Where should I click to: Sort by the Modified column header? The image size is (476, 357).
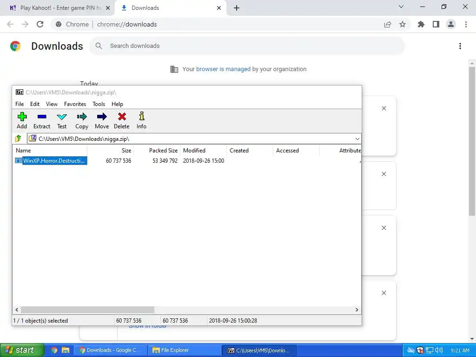pos(204,151)
